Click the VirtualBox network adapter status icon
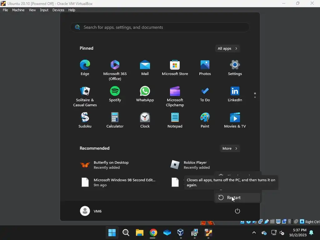Image resolution: width=320 pixels, height=240 pixels. [260, 222]
